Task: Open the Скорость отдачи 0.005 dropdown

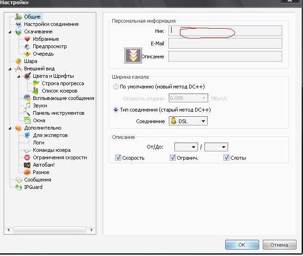Action: (188, 98)
